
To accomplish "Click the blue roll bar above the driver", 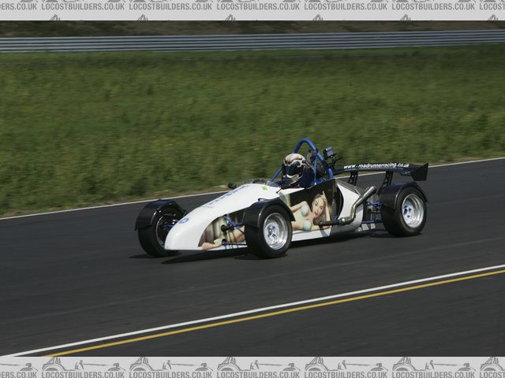I will pos(306,146).
